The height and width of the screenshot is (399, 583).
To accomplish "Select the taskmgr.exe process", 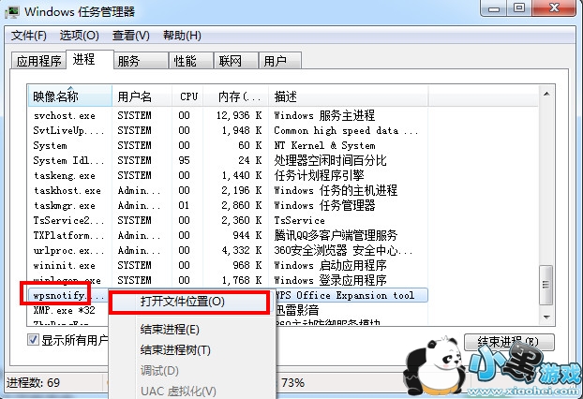I will [x=228, y=205].
